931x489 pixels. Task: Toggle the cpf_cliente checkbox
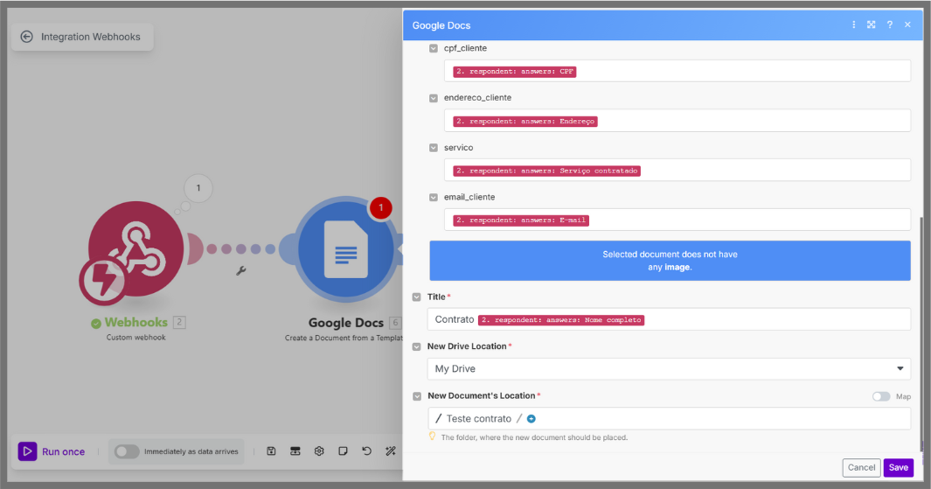434,49
